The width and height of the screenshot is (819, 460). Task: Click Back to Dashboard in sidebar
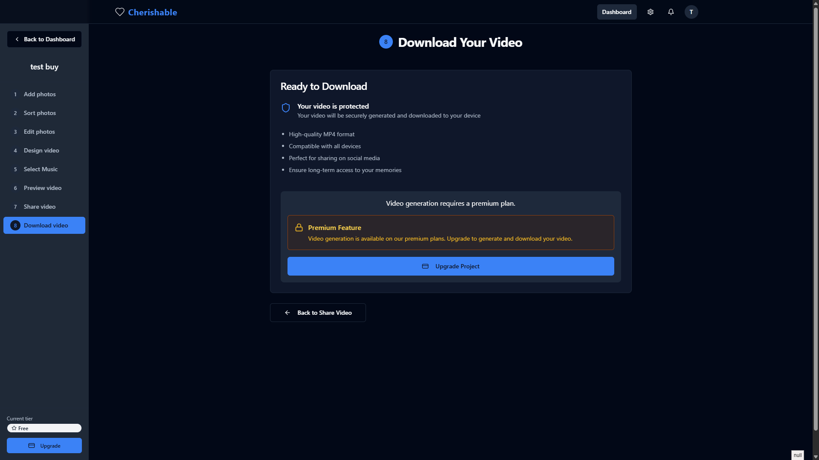pos(44,39)
